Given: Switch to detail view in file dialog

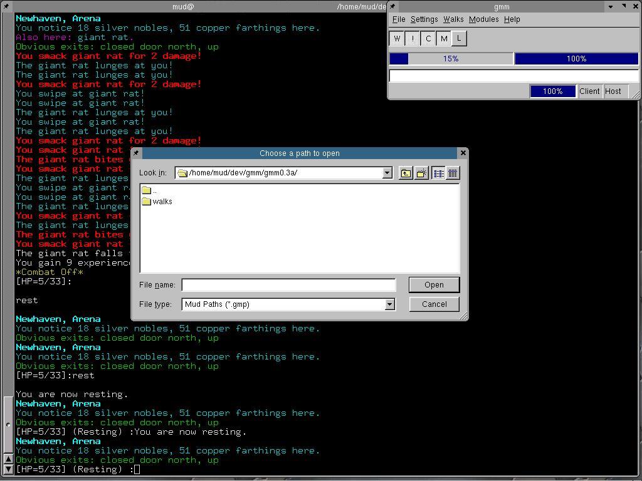Looking at the screenshot, I should (453, 173).
